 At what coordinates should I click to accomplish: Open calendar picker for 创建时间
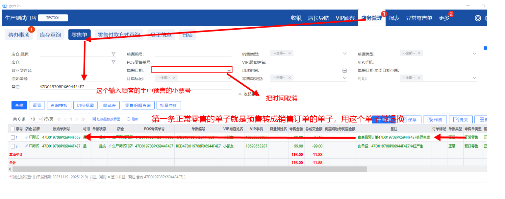tap(344, 70)
